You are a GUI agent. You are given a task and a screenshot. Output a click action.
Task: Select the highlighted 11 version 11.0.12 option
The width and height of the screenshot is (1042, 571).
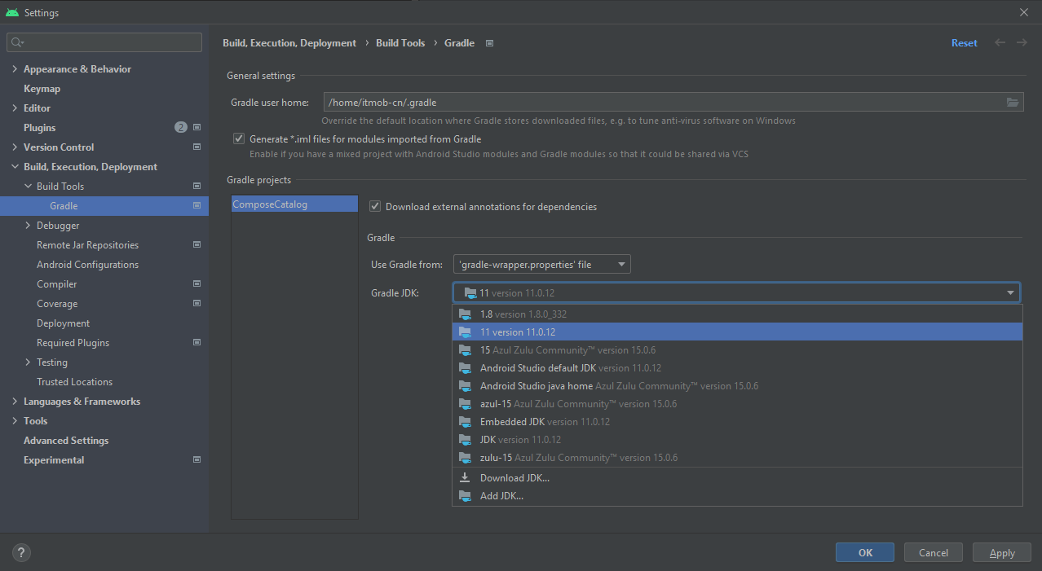tap(737, 332)
